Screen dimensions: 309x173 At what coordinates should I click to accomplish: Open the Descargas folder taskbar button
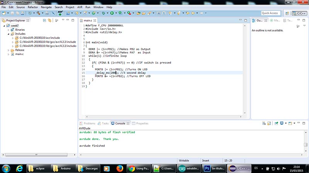coord(88,168)
